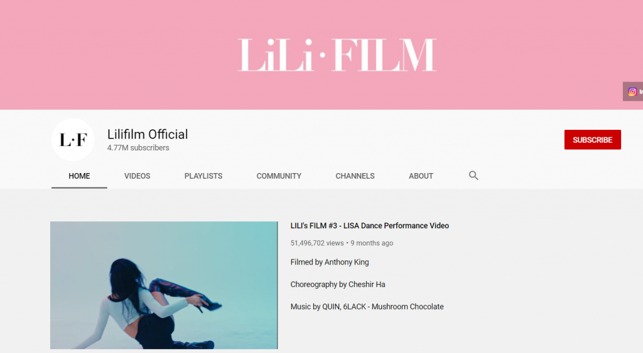
Task: Click the Mushroom Chocolate music credit line
Action: (x=367, y=307)
